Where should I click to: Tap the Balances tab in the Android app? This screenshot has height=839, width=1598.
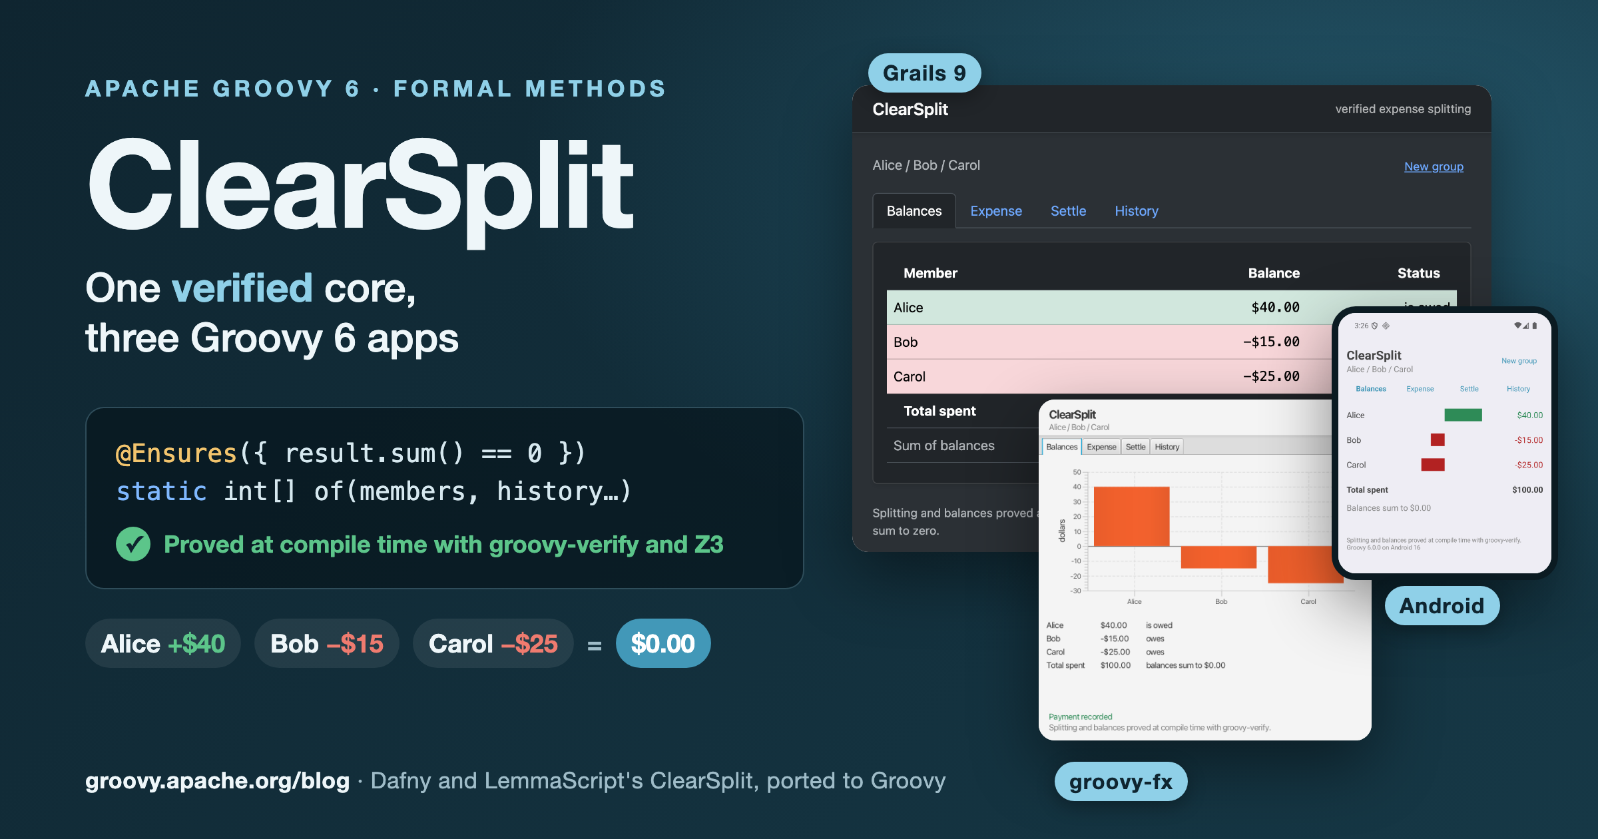tap(1371, 389)
